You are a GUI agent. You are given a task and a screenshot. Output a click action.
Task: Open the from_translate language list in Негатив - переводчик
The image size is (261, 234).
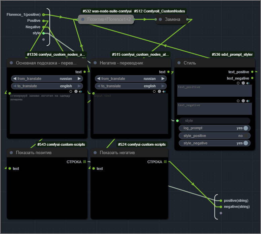[130, 79]
